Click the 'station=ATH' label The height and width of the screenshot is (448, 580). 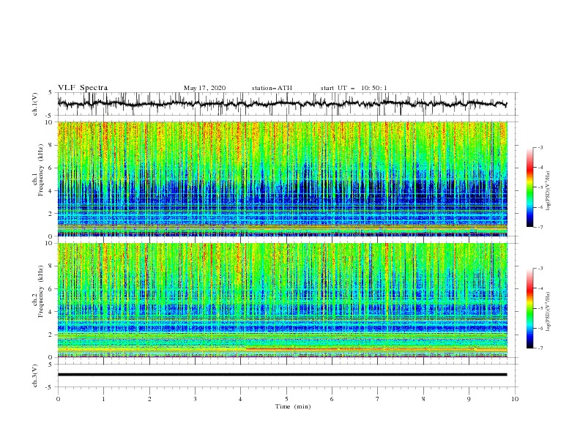coord(272,88)
